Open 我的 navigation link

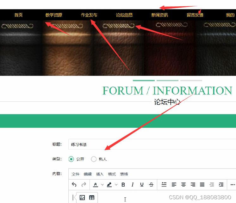click(x=230, y=15)
